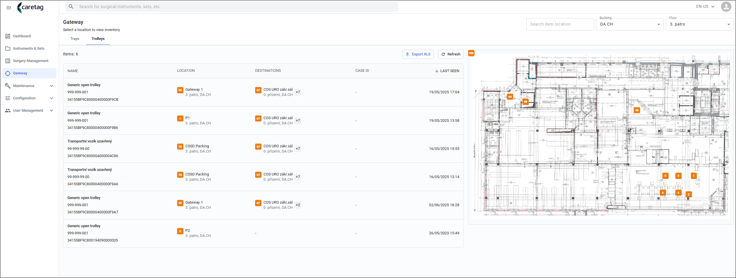Open the Floor 3. patro dropdown

click(x=699, y=24)
